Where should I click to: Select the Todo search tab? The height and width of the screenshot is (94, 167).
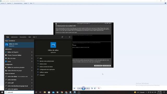click(x=8, y=37)
